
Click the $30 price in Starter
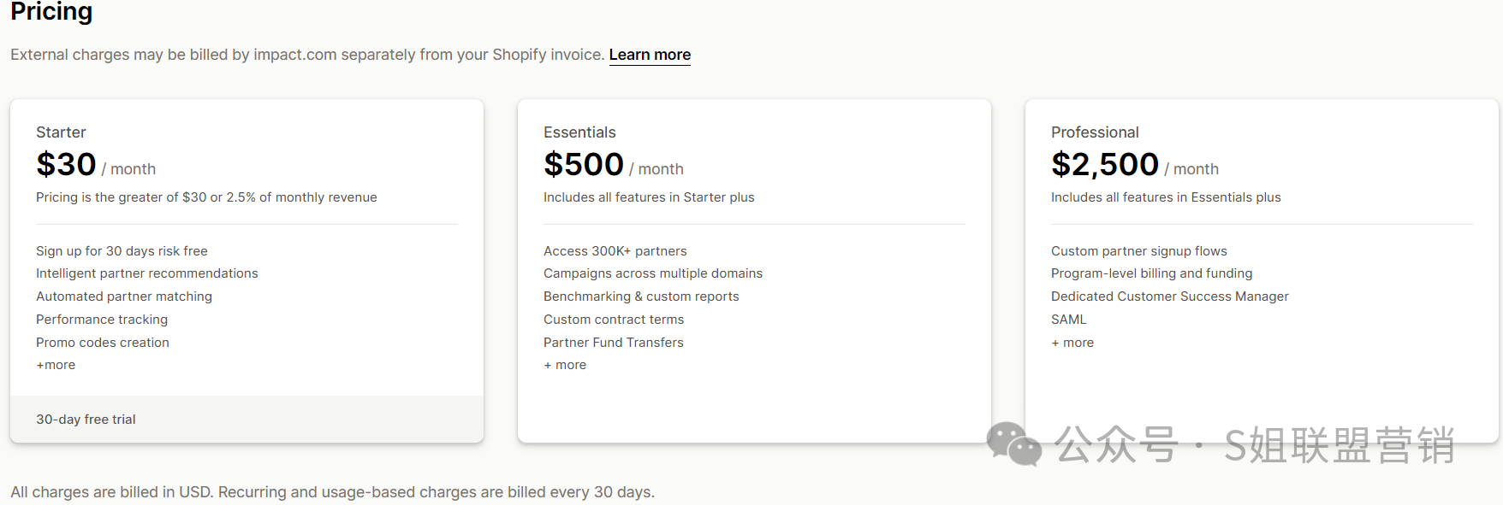[66, 164]
